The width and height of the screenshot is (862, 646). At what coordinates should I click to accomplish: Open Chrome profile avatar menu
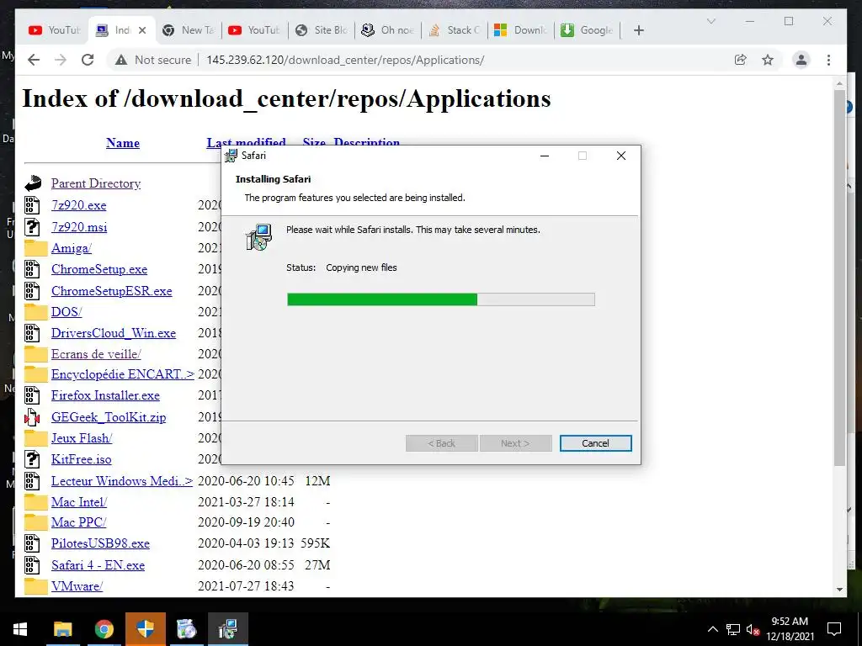click(x=801, y=60)
